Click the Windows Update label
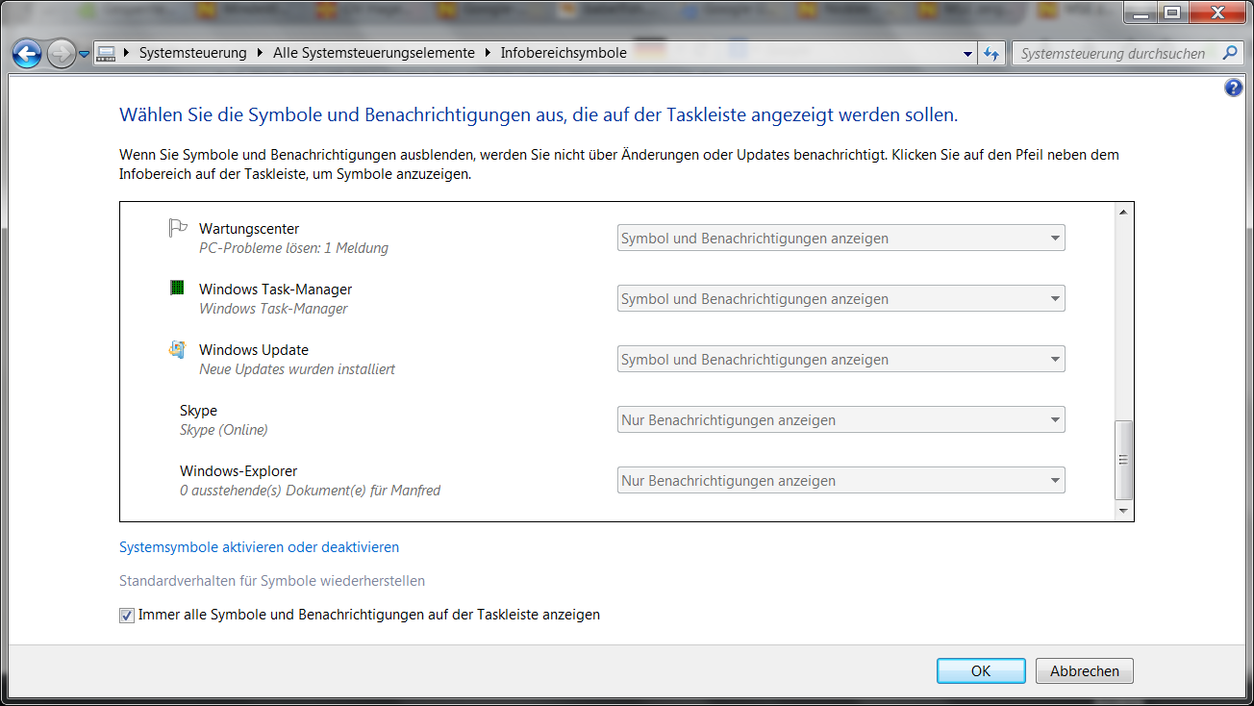Screen dimensions: 1254x706 pos(254,350)
